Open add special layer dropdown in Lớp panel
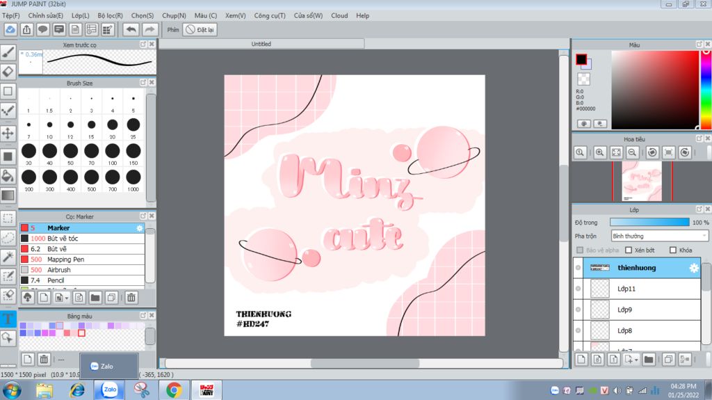 [636, 360]
